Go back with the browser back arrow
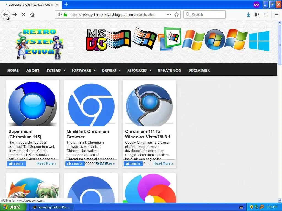This screenshot has height=211, width=282. pos(6,15)
